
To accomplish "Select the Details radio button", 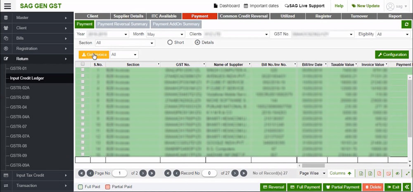I will pyautogui.click(x=197, y=42).
